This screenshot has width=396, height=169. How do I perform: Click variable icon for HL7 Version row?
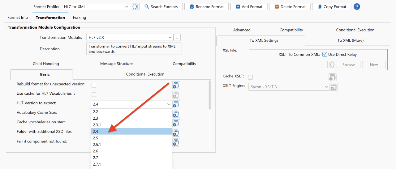(176, 104)
